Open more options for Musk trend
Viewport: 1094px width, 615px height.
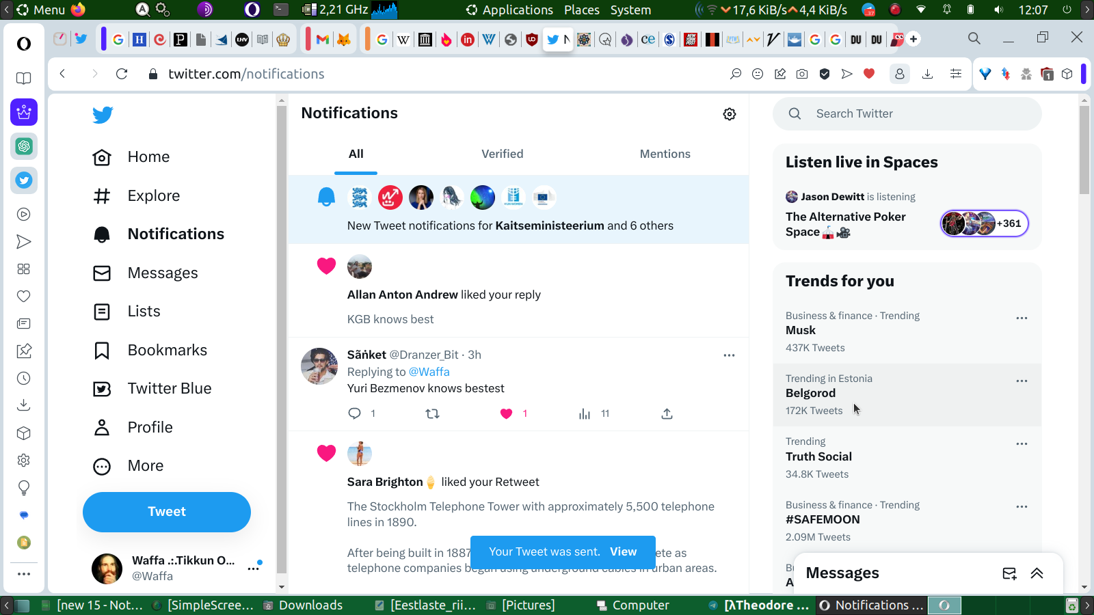(x=1022, y=318)
